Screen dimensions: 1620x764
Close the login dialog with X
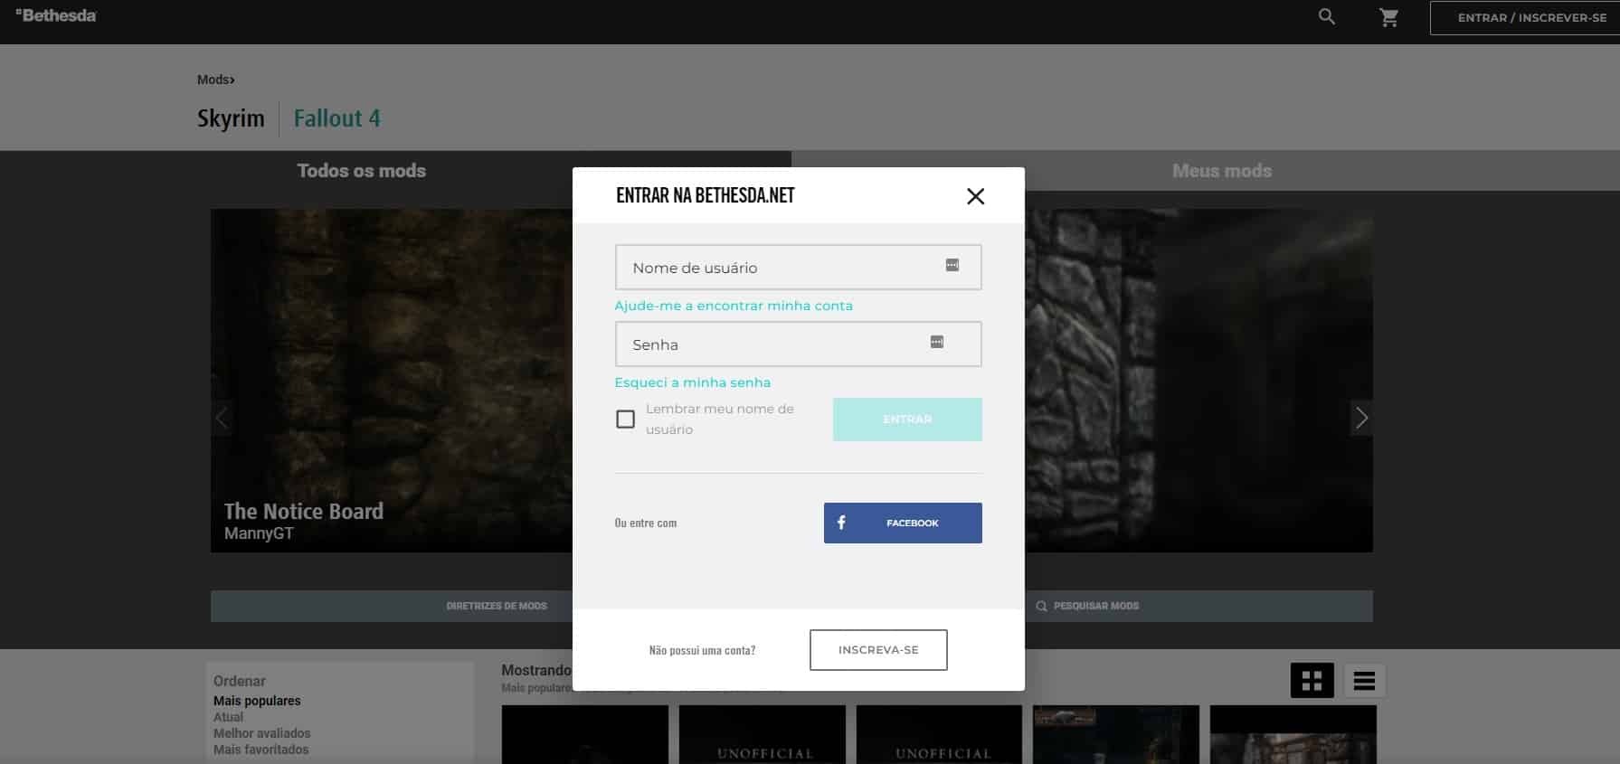[975, 196]
